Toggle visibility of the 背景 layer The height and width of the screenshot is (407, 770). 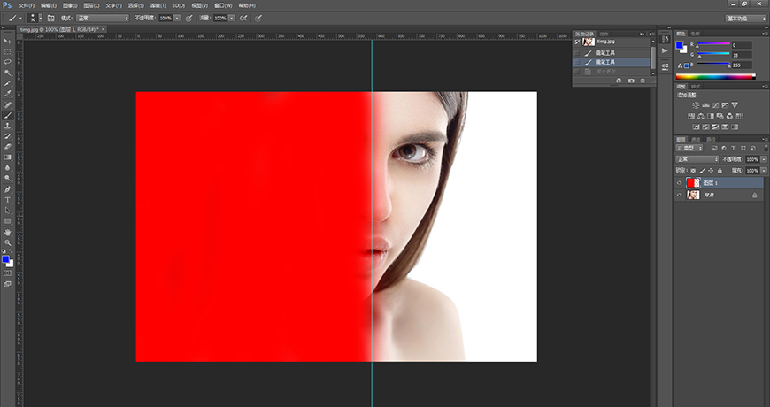[x=679, y=195]
